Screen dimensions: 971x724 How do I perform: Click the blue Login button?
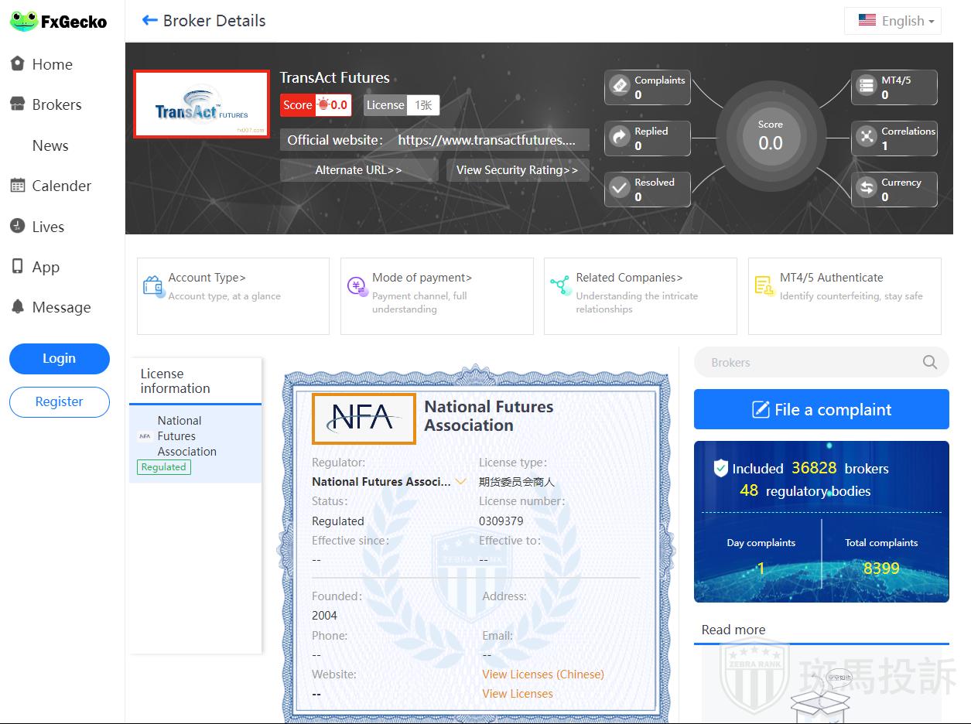click(x=60, y=359)
